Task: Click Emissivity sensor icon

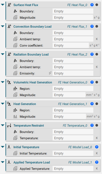Action: tap(16, 73)
